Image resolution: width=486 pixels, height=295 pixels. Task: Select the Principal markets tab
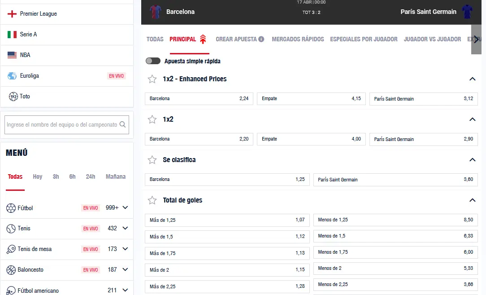[183, 39]
